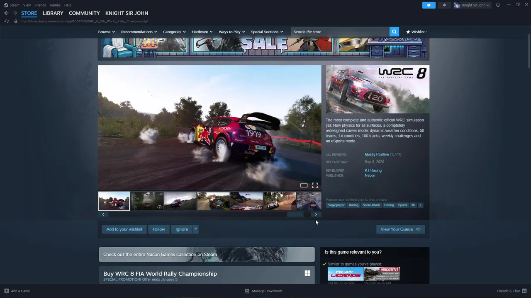Reload the store page

pyautogui.click(x=6, y=21)
